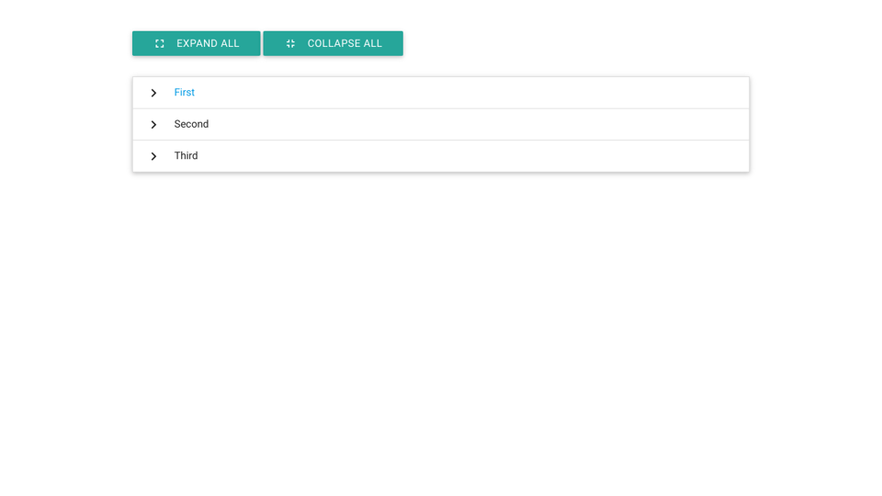Select the Third header label

tap(186, 156)
